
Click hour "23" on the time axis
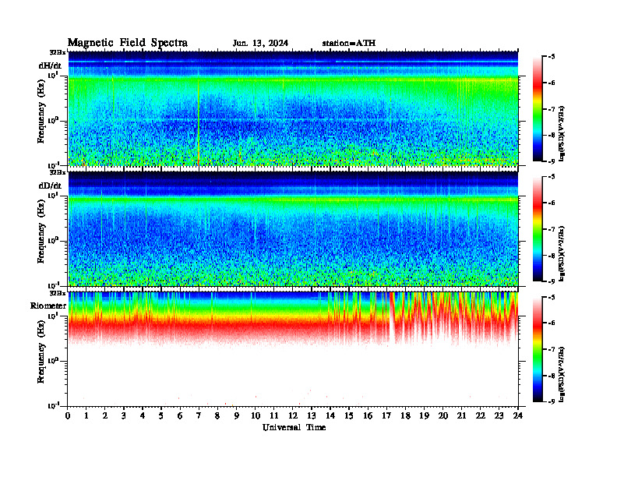pos(499,416)
